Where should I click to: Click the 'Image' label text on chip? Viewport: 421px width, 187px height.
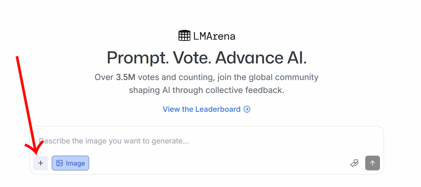pos(75,163)
